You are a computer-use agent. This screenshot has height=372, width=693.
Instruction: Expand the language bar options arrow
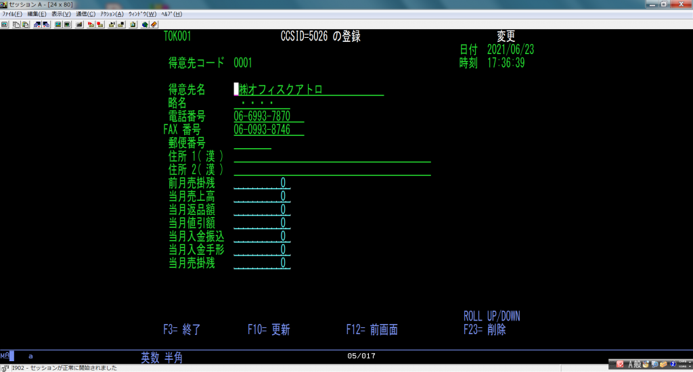[x=690, y=367]
